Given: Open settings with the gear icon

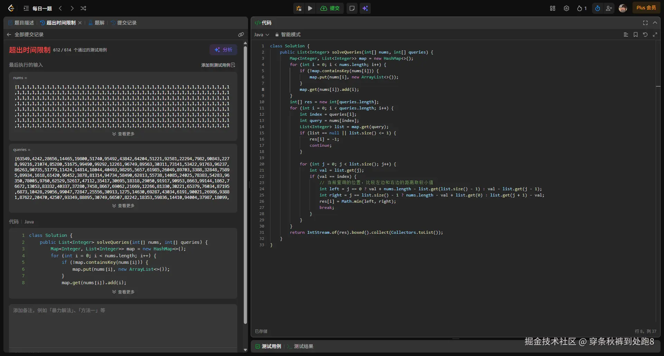Looking at the screenshot, I should pyautogui.click(x=566, y=8).
